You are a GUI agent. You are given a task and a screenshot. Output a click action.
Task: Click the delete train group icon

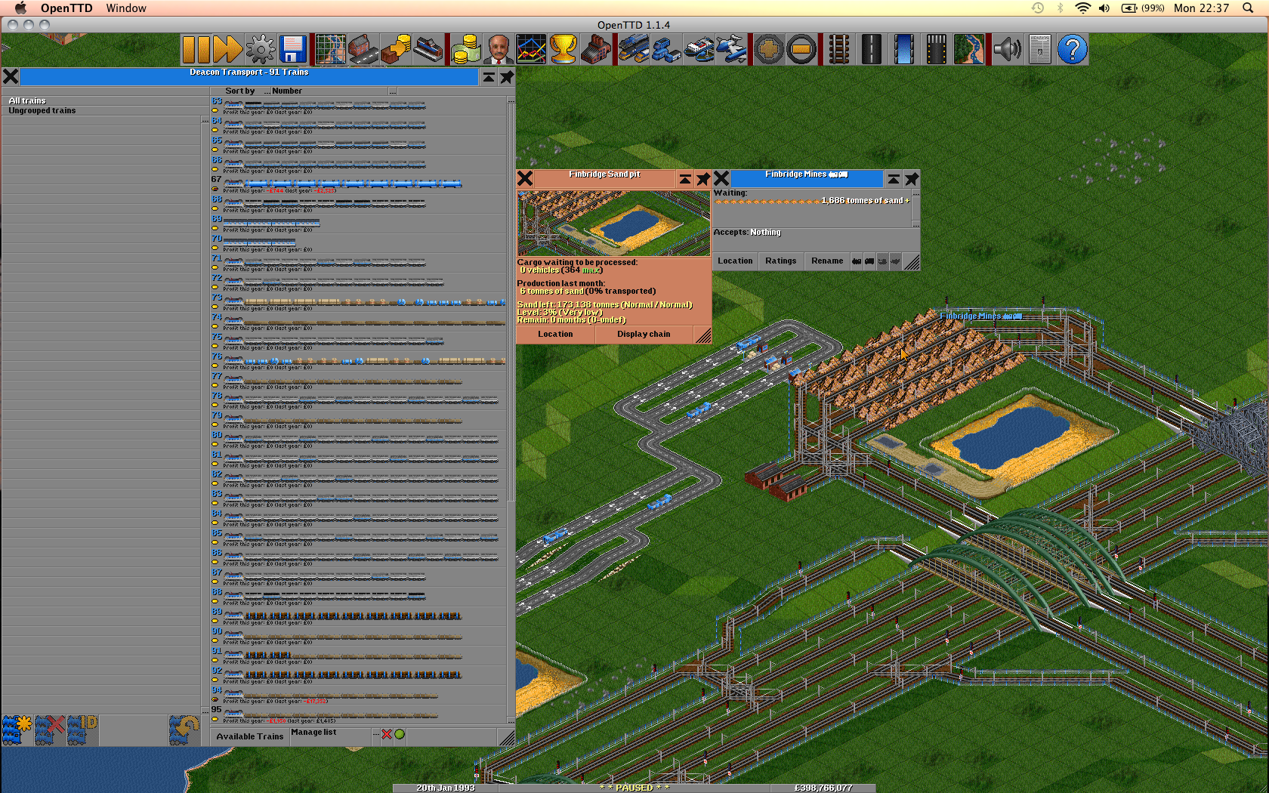(50, 730)
